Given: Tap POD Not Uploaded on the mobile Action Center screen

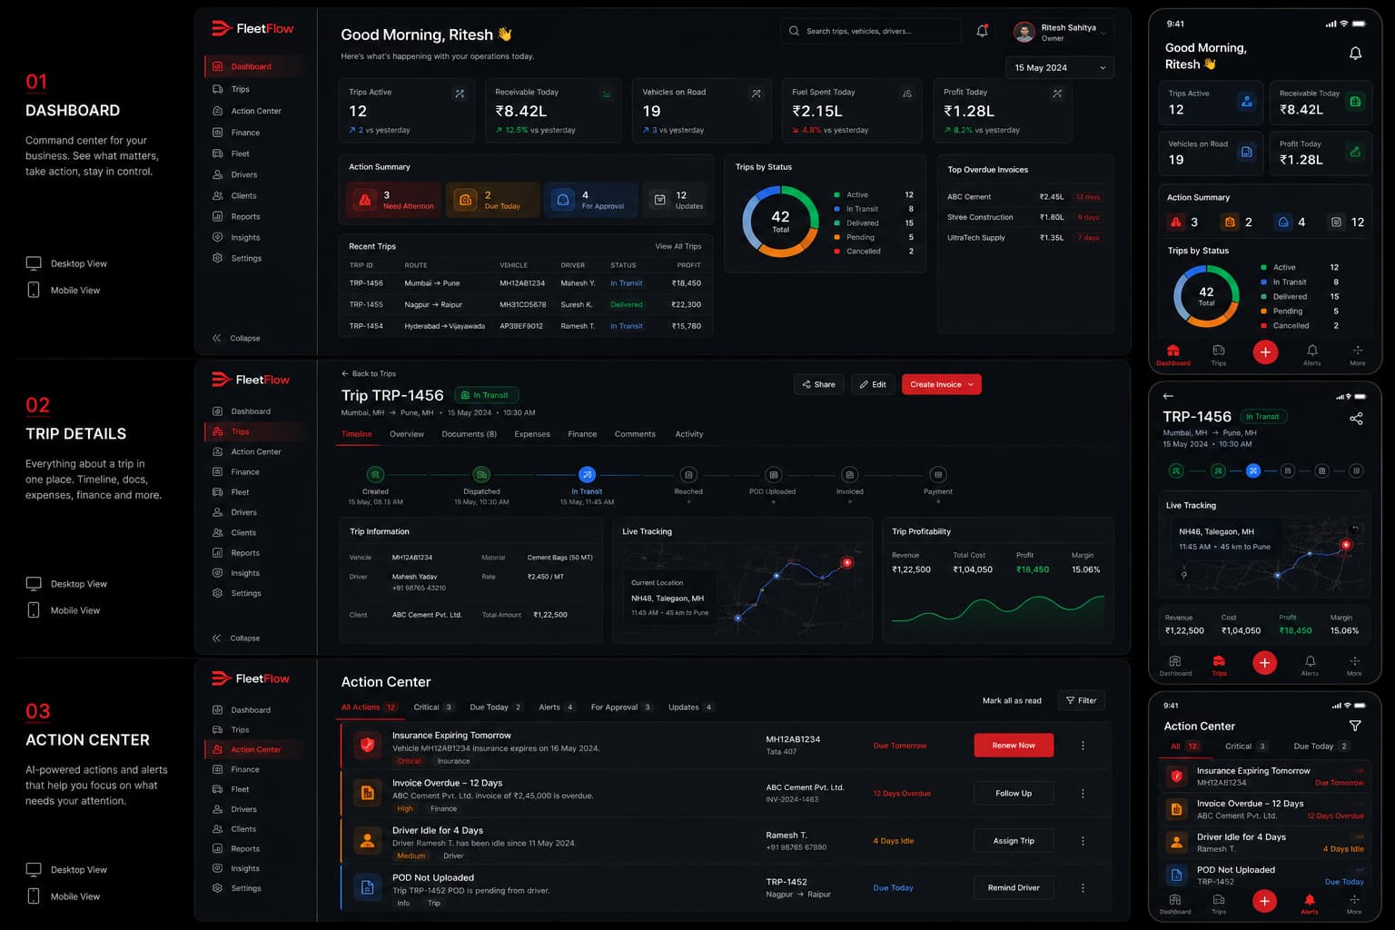Looking at the screenshot, I should click(x=1264, y=876).
